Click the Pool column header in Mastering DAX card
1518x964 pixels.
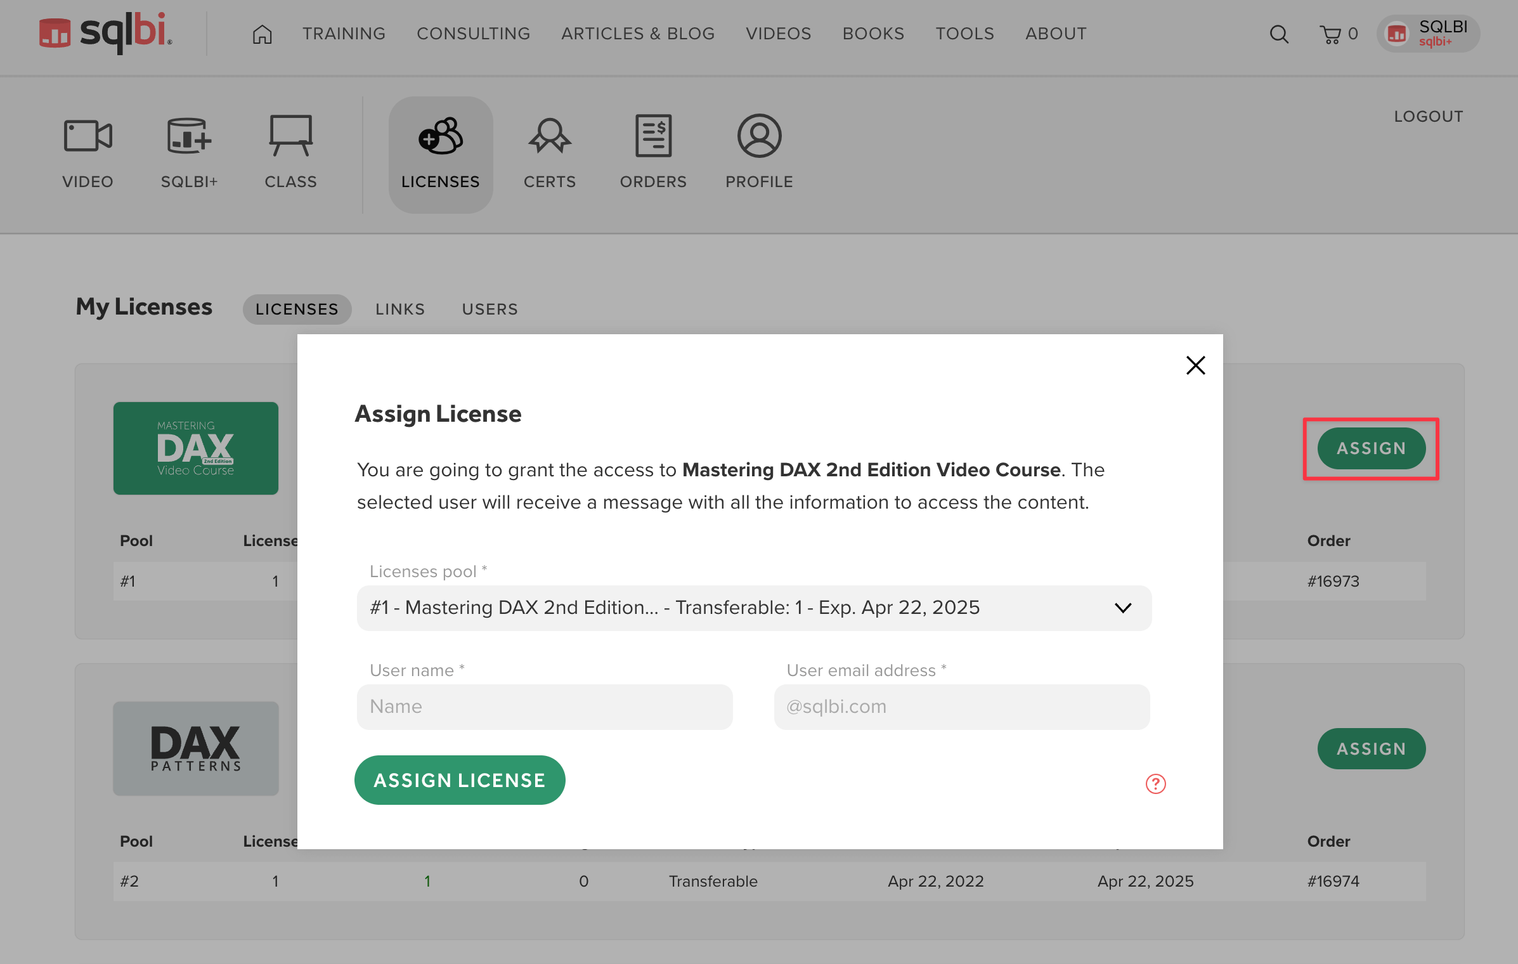pyautogui.click(x=136, y=541)
